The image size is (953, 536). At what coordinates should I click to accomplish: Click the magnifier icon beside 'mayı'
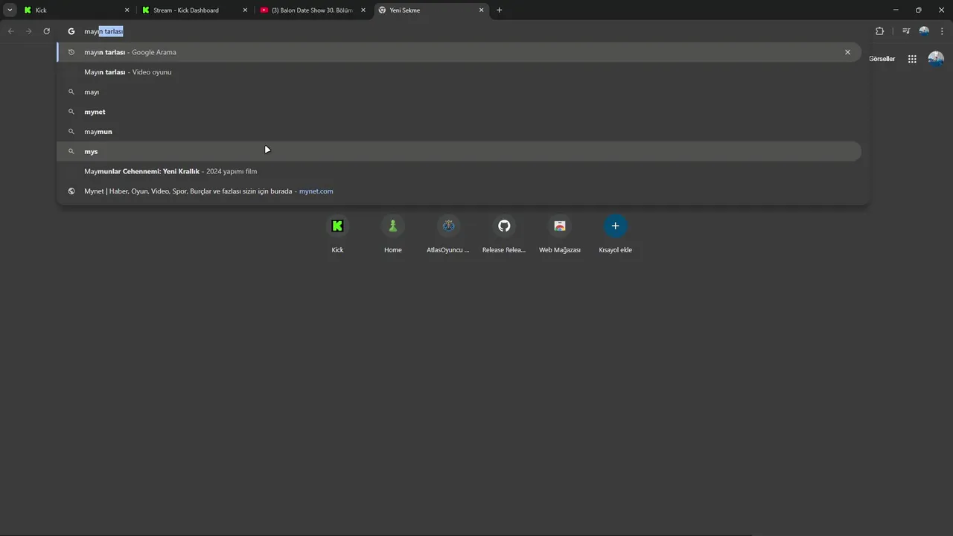click(71, 92)
